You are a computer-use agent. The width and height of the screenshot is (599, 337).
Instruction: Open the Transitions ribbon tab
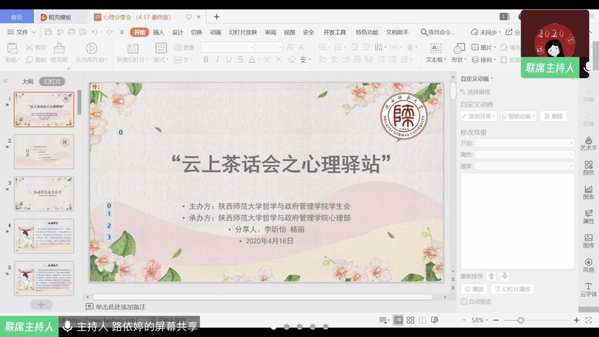coord(197,33)
